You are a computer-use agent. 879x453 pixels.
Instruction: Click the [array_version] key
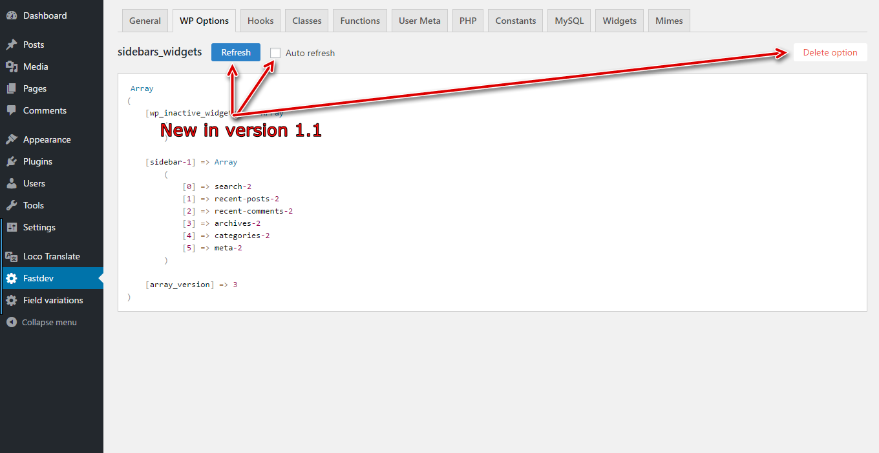tap(180, 285)
